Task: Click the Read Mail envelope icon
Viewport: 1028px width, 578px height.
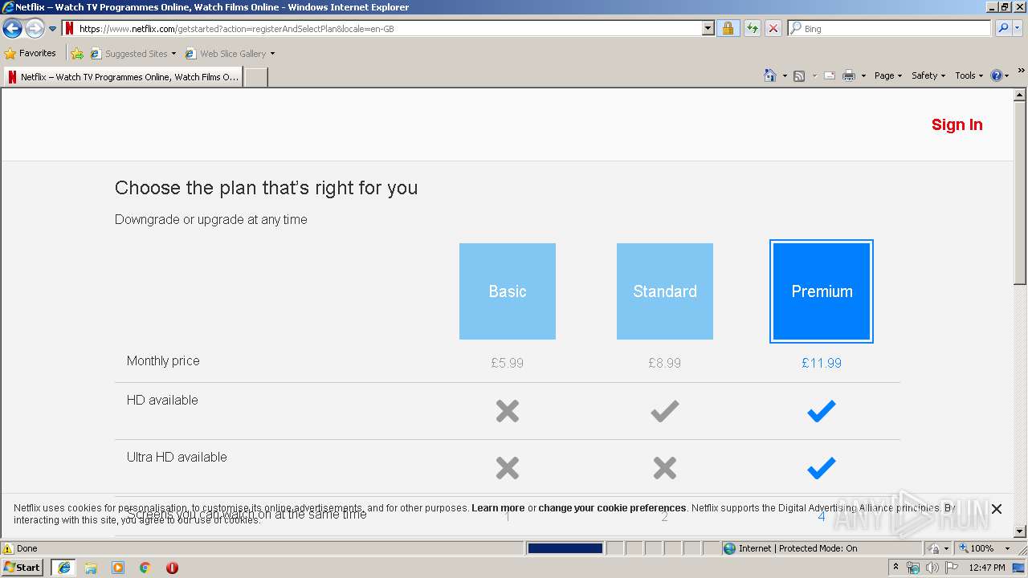Action: click(x=830, y=76)
